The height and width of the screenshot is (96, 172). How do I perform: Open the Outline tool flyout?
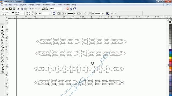[x=2, y=68]
